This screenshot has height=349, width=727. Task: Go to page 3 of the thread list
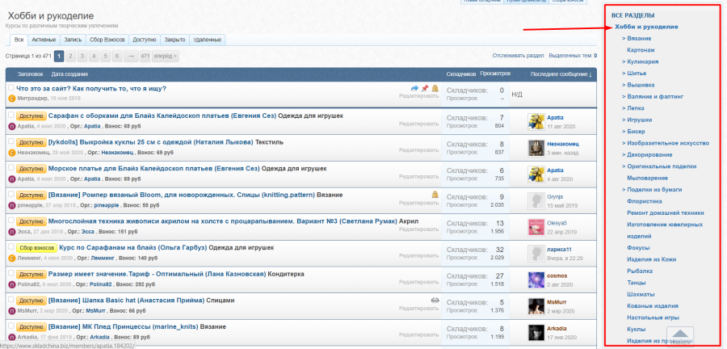pos(82,57)
